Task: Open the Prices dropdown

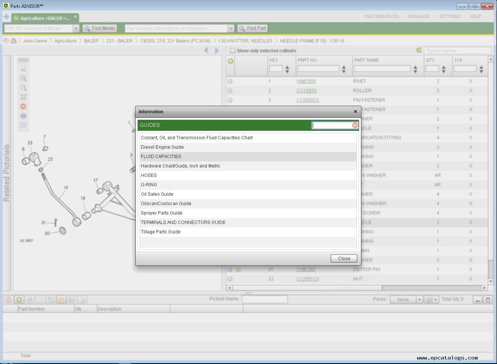Action: point(419,299)
